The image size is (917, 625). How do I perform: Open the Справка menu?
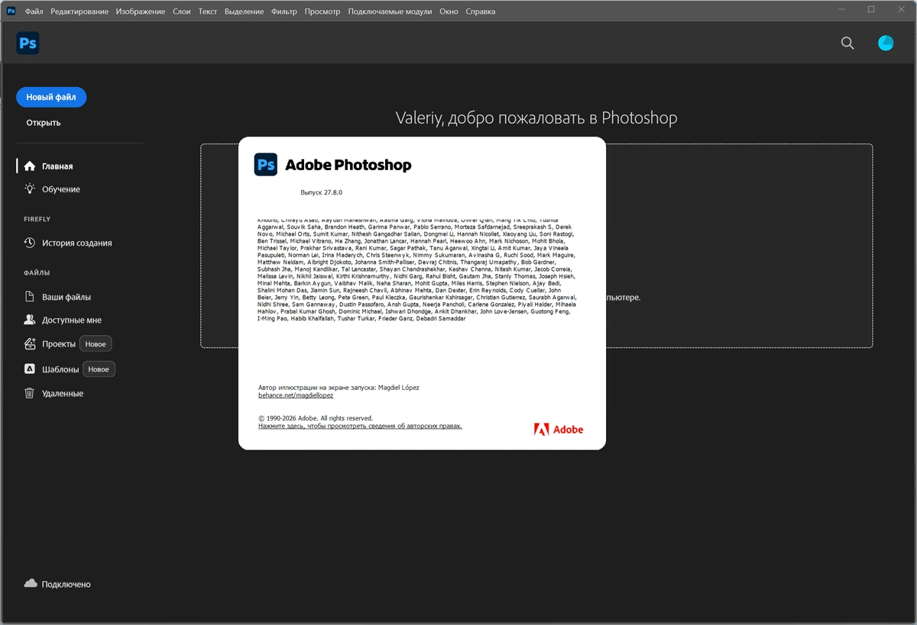coord(480,11)
